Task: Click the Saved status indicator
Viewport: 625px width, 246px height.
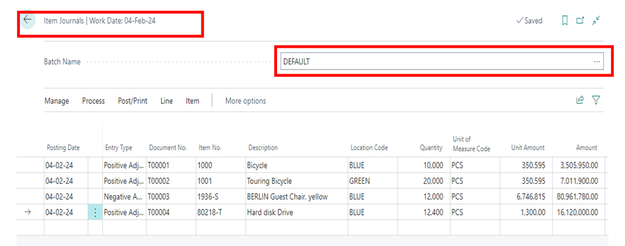Action: tap(530, 21)
